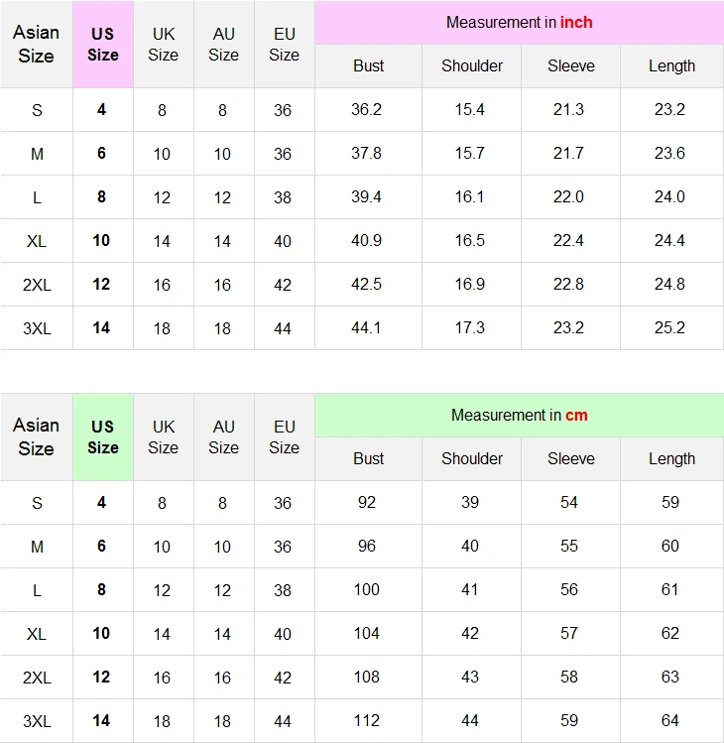Click bust value 36.2 for size S
724x743 pixels.
367,109
